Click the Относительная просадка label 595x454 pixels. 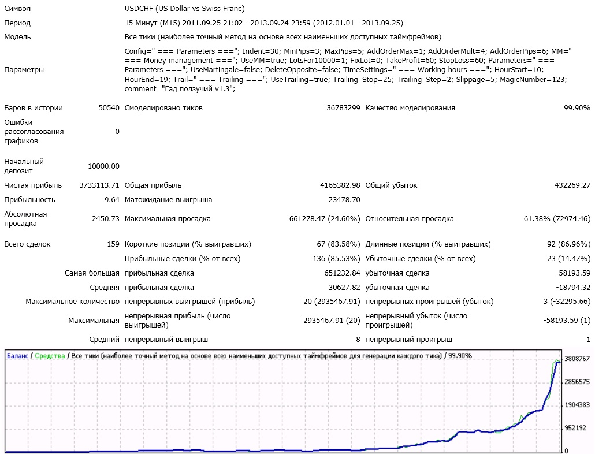point(410,218)
